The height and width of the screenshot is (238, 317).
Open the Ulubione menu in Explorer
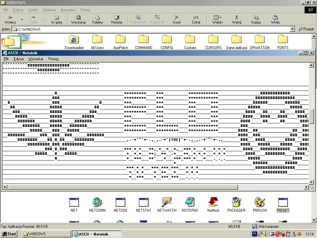click(49, 10)
